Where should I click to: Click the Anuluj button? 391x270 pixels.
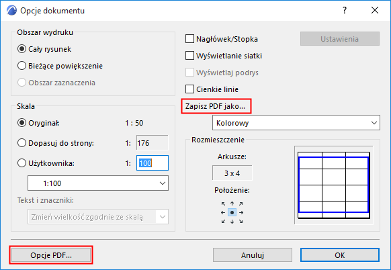click(253, 255)
